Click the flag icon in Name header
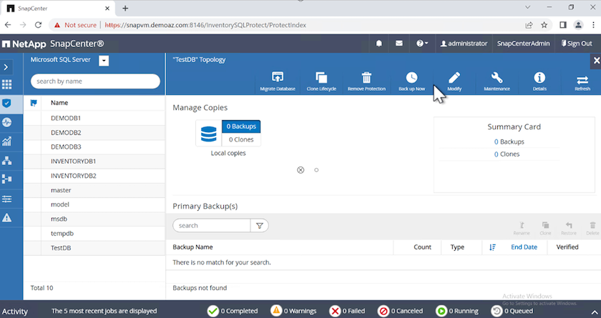Image resolution: width=601 pixels, height=318 pixels. coord(34,103)
